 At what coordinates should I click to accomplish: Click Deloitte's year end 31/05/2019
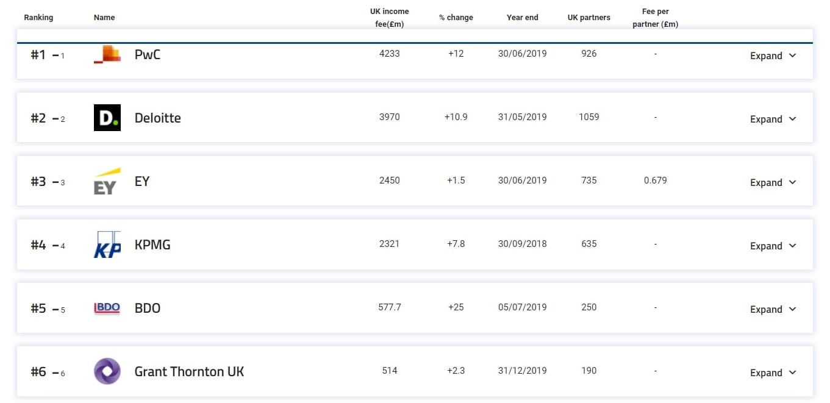(x=523, y=116)
